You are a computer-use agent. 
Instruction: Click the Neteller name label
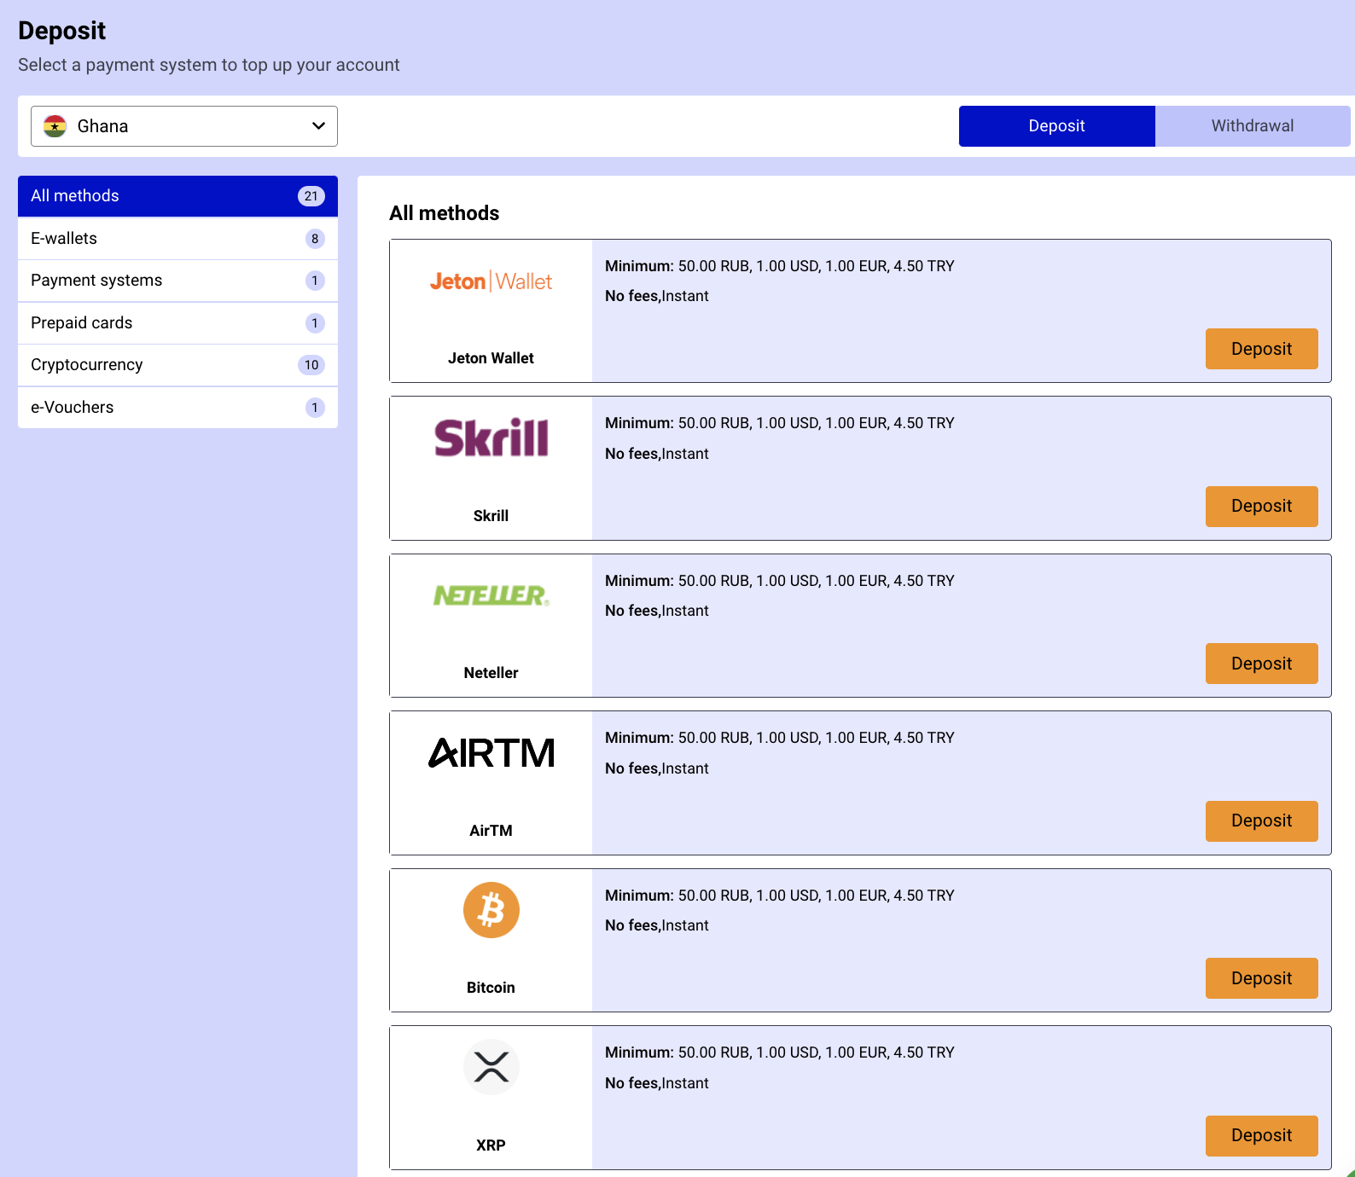click(x=491, y=673)
